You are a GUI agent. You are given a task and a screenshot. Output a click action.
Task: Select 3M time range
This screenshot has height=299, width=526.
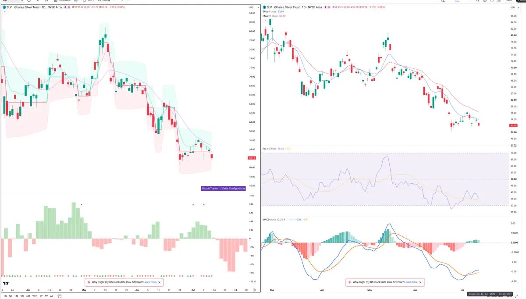coord(22,296)
